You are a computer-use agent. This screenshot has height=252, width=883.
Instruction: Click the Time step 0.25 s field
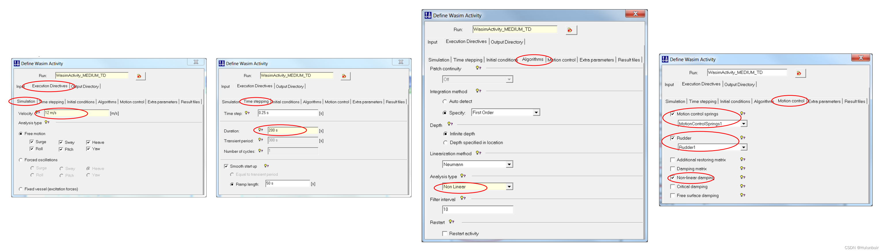pos(288,113)
